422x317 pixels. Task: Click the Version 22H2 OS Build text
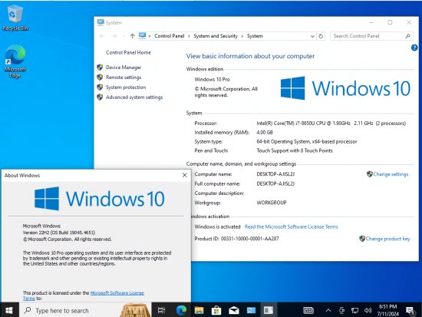pyautogui.click(x=59, y=233)
